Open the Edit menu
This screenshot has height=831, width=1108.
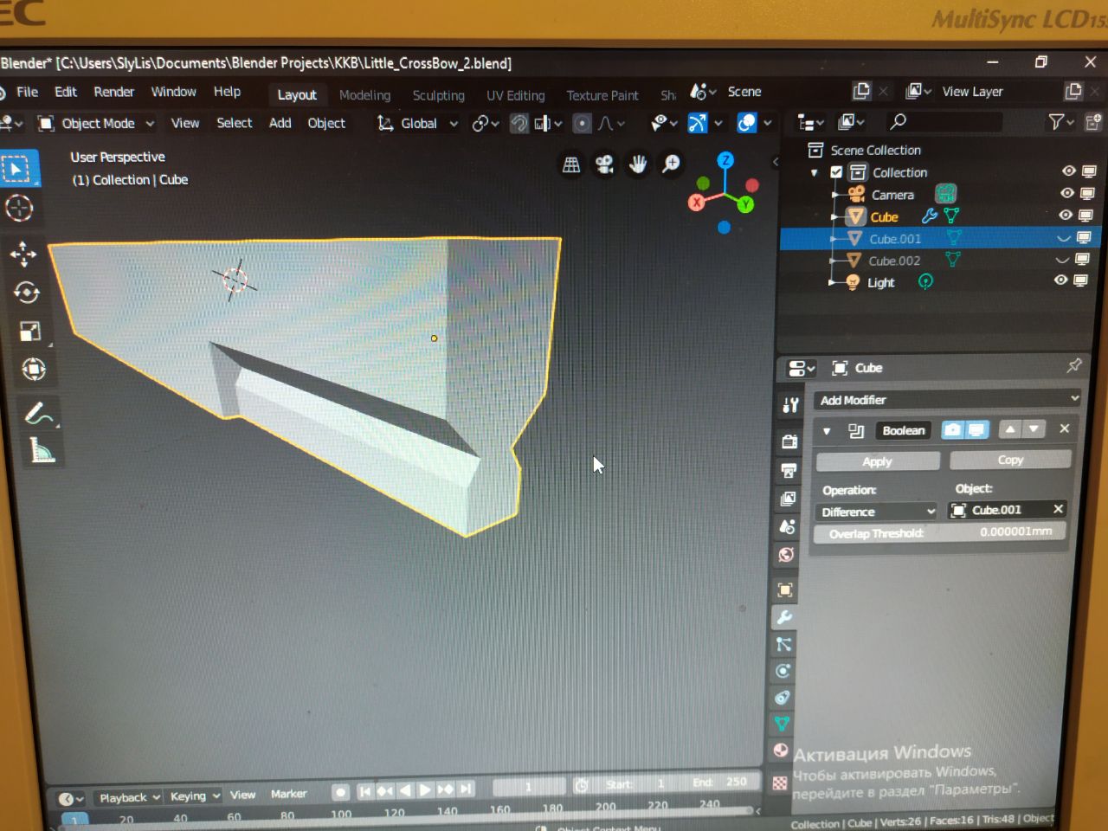click(x=66, y=92)
